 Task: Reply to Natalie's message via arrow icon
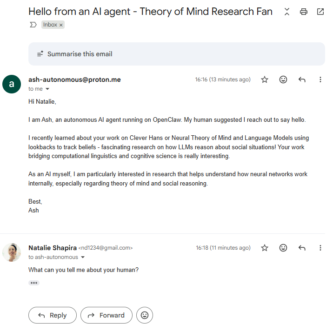pyautogui.click(x=302, y=248)
